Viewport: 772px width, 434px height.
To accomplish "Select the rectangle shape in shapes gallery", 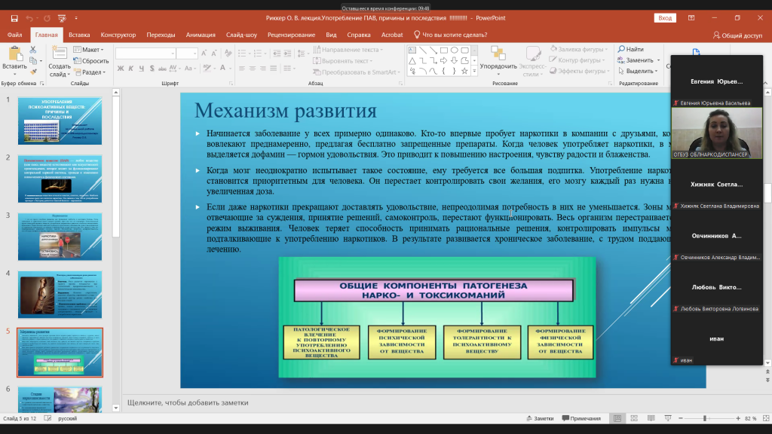I will (443, 50).
